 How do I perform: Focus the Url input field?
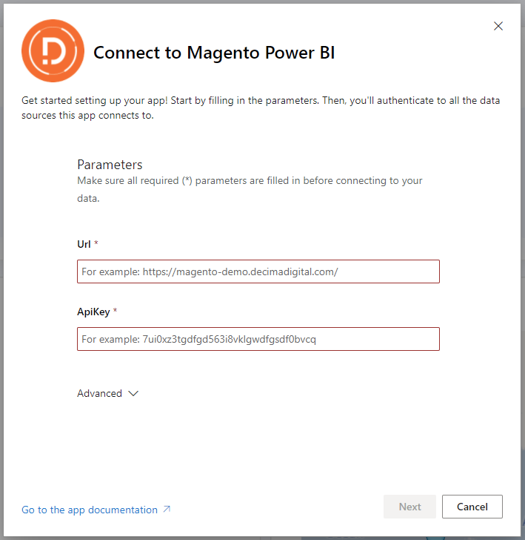click(258, 271)
